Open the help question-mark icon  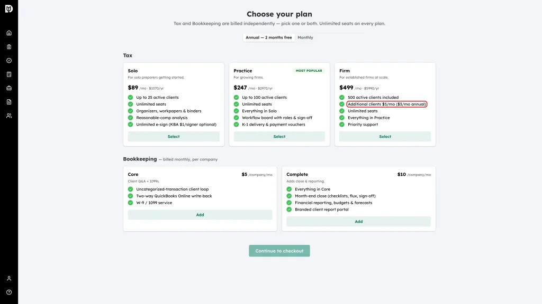(9, 292)
